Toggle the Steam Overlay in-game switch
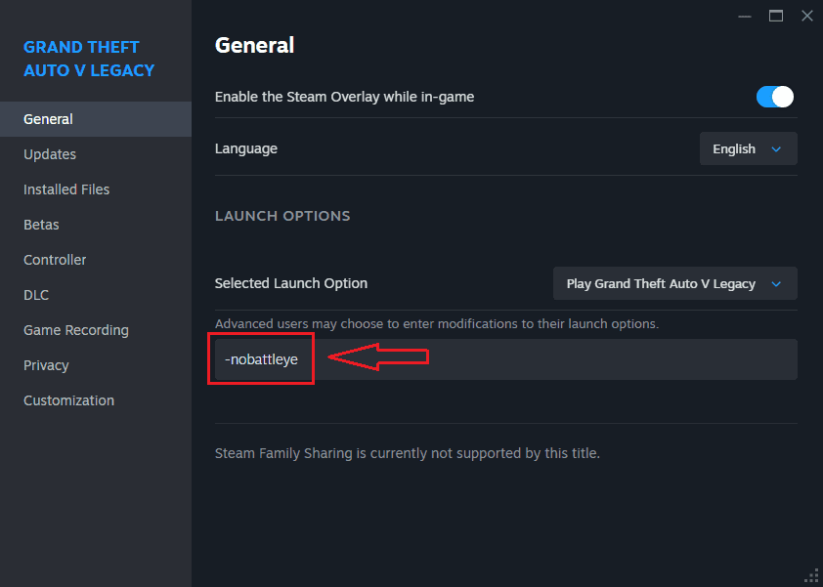 (x=774, y=97)
